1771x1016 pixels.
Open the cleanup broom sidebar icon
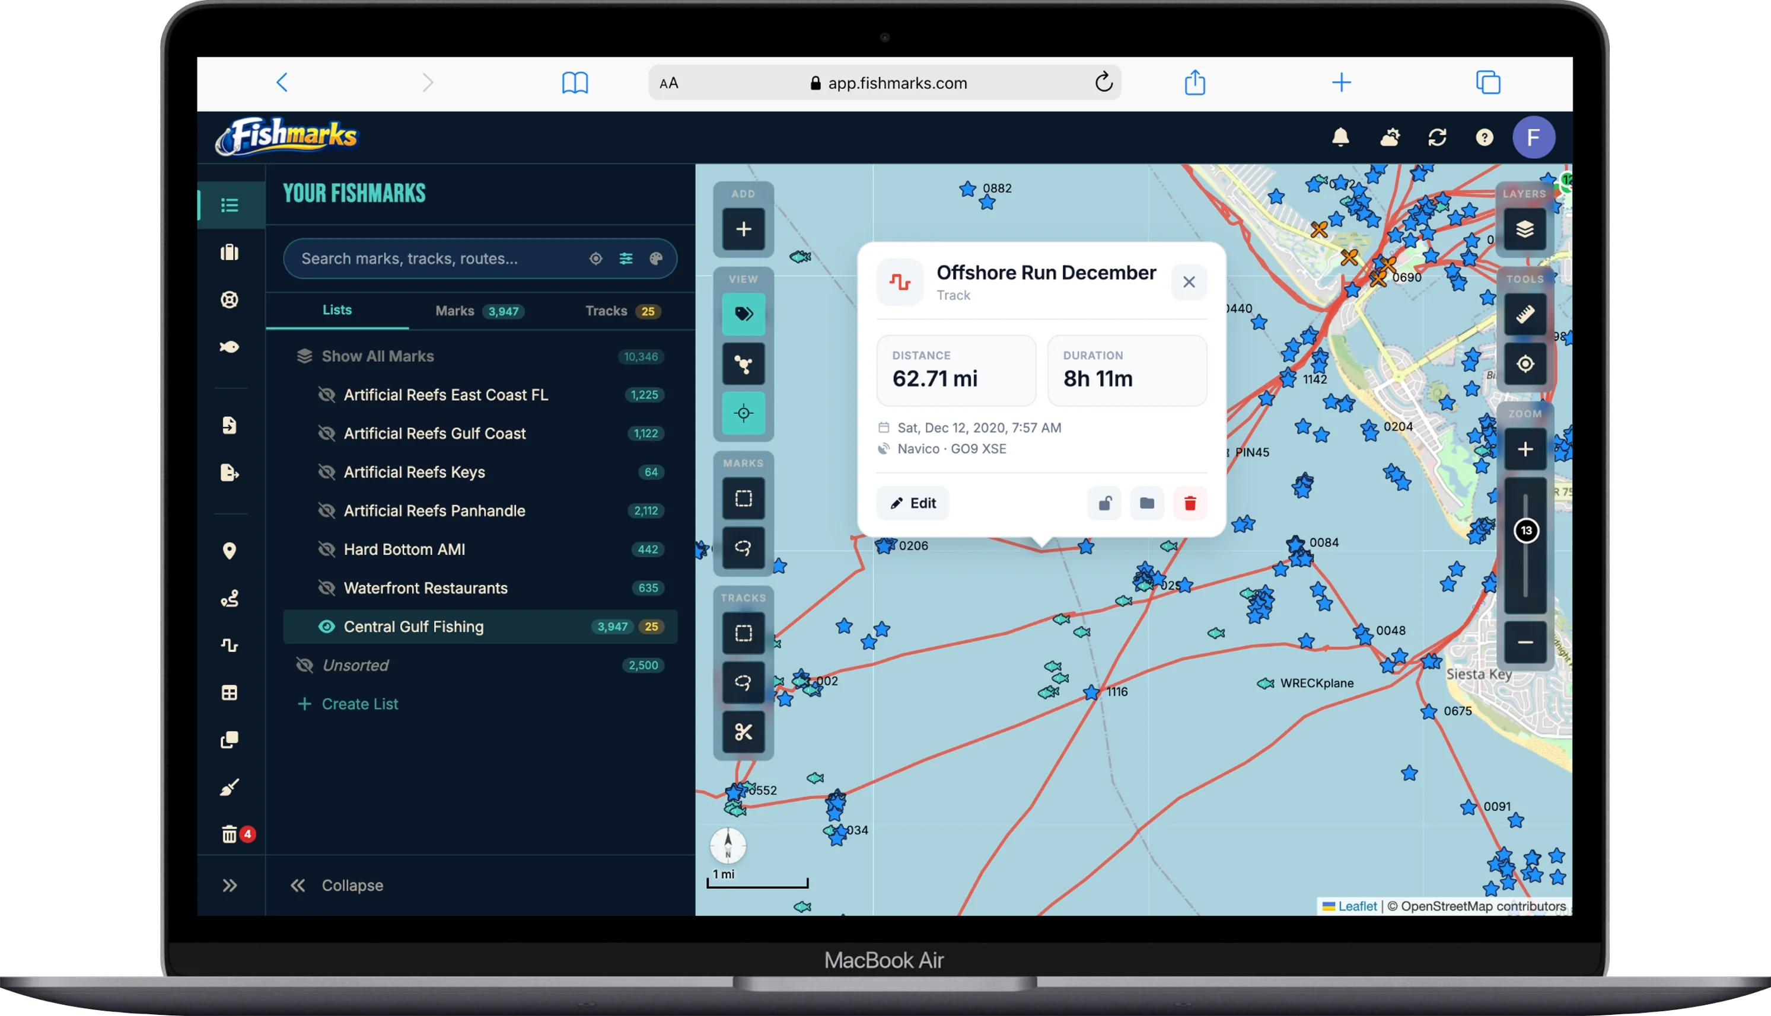point(230,787)
